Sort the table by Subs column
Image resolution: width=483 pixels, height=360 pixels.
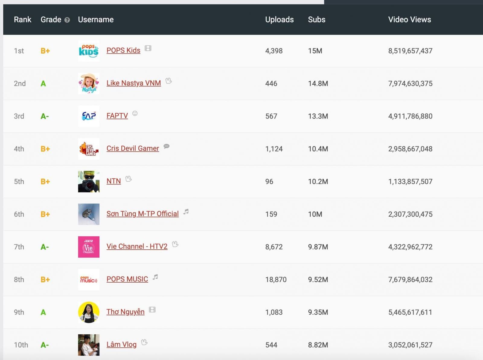coord(316,20)
